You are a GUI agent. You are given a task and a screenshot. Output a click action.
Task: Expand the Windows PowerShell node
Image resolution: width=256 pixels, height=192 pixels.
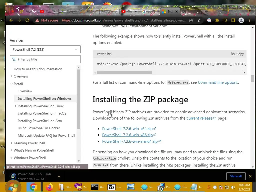coord(11,158)
